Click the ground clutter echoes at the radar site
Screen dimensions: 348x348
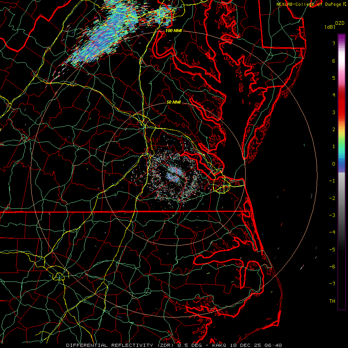[174, 175]
